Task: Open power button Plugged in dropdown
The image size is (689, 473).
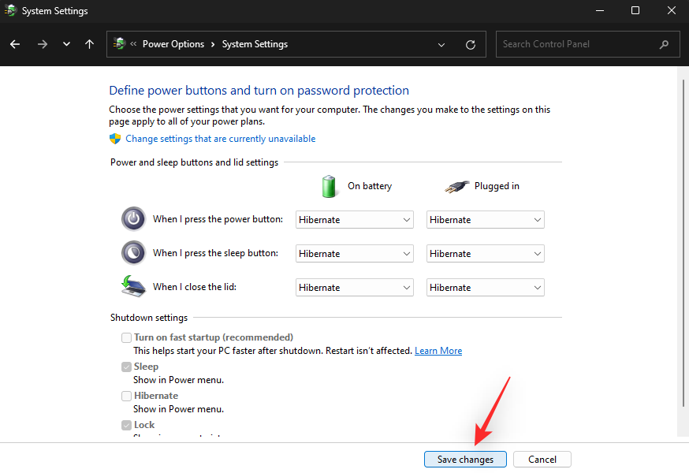Action: click(485, 220)
